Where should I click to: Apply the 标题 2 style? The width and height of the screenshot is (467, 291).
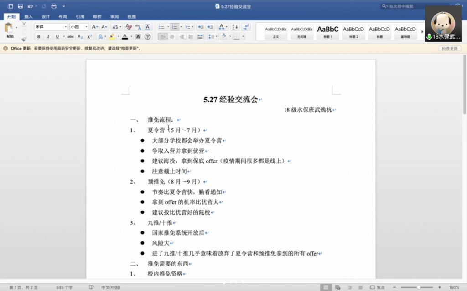353,32
